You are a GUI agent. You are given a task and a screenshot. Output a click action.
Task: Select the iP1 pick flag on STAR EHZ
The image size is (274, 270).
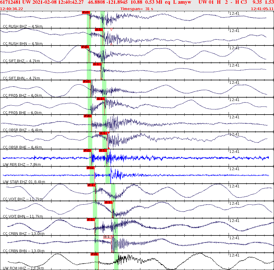point(91,168)
